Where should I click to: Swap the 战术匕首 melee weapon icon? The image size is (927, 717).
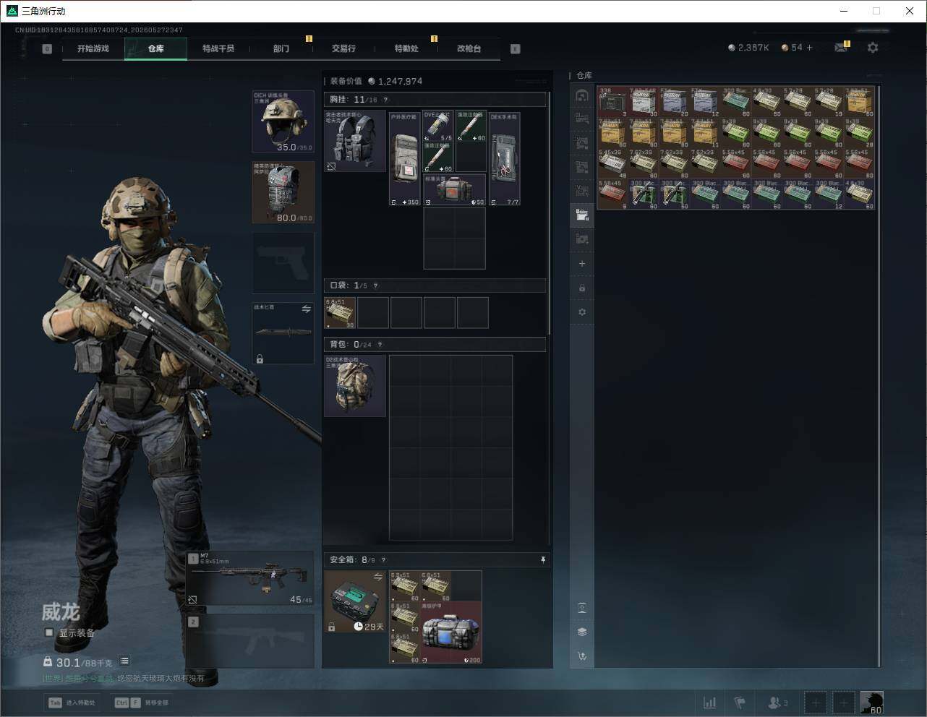(x=306, y=309)
